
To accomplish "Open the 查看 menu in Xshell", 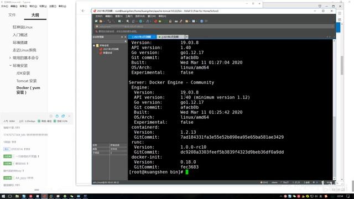I will [x=119, y=16].
